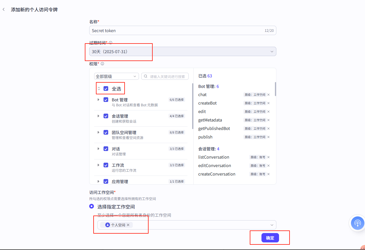Viewport: 365px width, 250px height.
Task: Expand the Bot 管理 tree node
Action: pos(99,100)
